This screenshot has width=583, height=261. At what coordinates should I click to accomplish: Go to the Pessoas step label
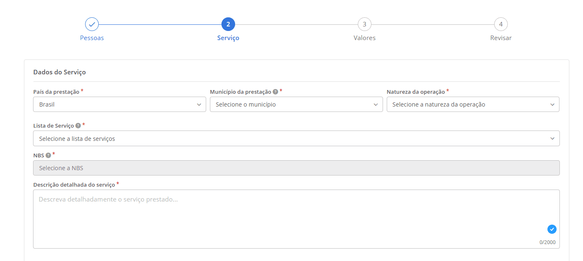(x=92, y=38)
